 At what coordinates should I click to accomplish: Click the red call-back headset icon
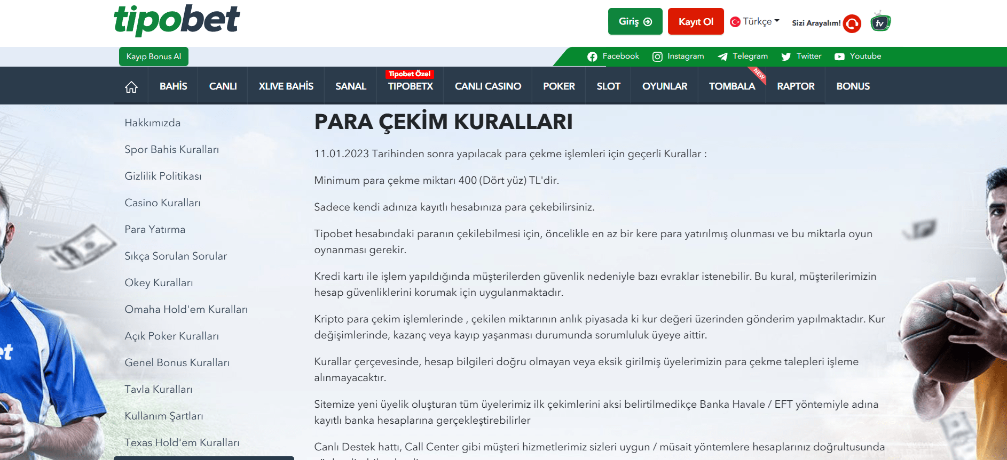(852, 23)
